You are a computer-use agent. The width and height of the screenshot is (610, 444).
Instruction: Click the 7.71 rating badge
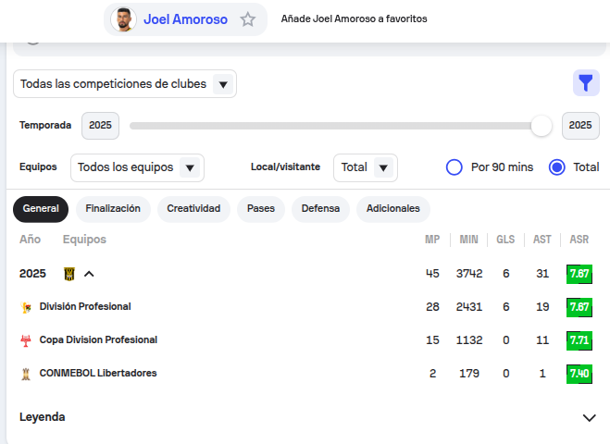[579, 340]
